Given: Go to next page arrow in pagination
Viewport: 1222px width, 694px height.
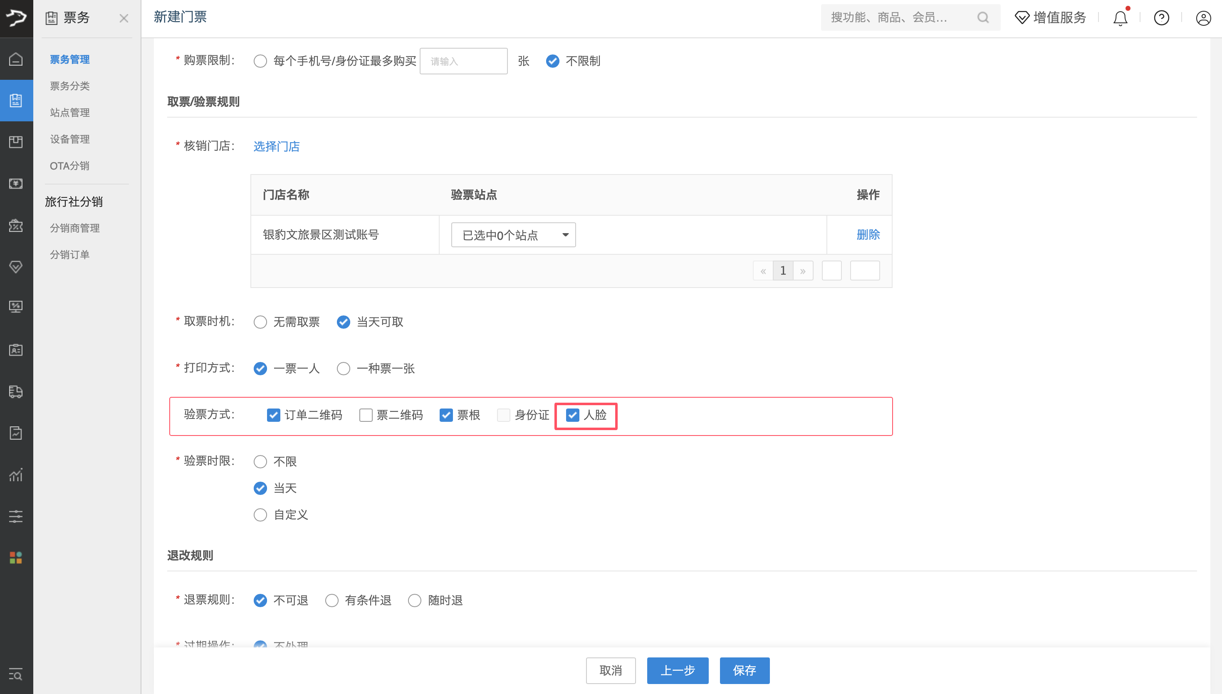Looking at the screenshot, I should 803,271.
